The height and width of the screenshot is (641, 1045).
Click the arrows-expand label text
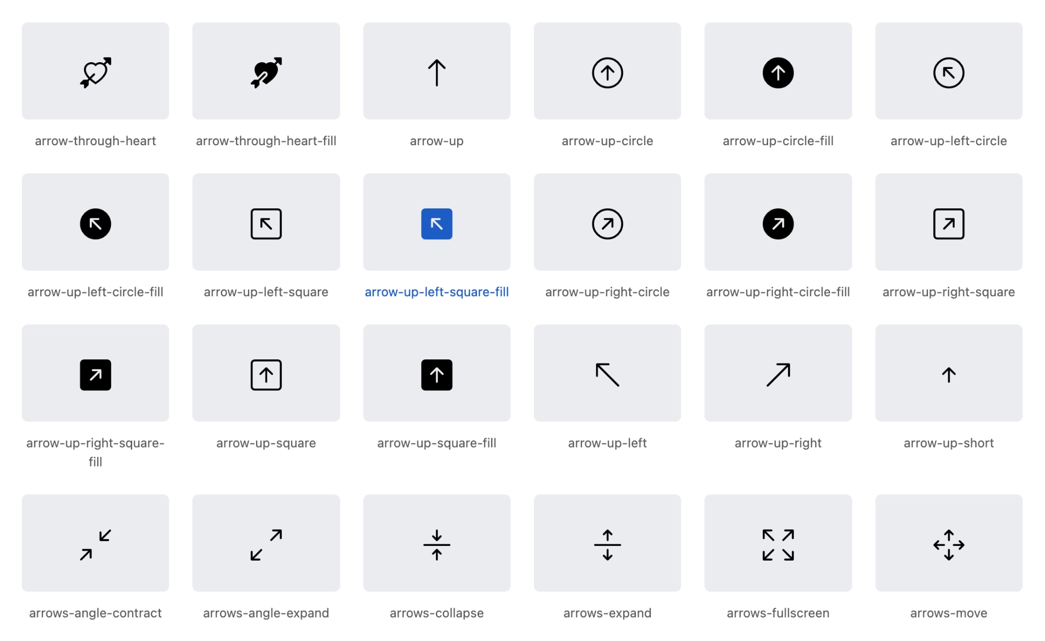click(x=607, y=613)
